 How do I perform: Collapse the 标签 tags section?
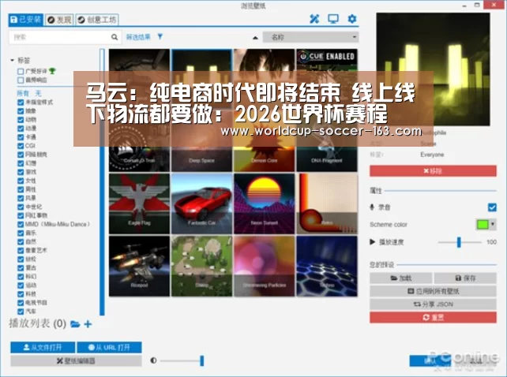coord(13,60)
